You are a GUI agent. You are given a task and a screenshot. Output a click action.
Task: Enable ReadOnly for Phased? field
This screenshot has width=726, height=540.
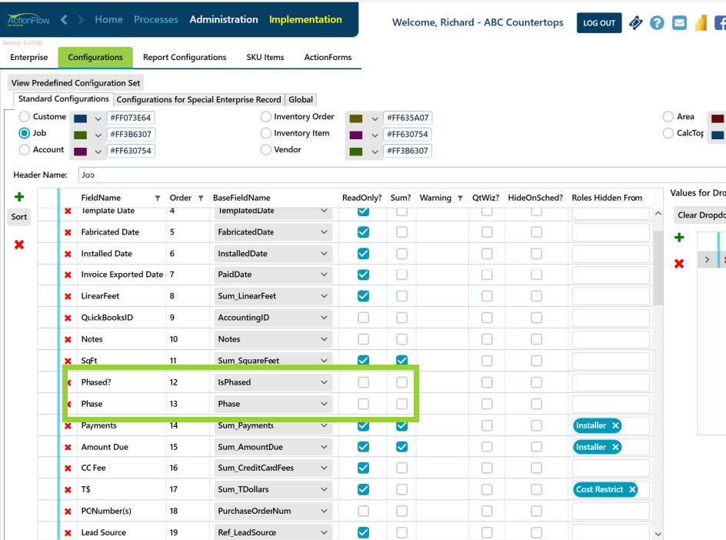(x=364, y=382)
